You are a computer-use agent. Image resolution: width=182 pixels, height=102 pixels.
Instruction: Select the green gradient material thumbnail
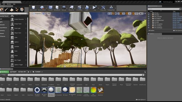(93, 90)
